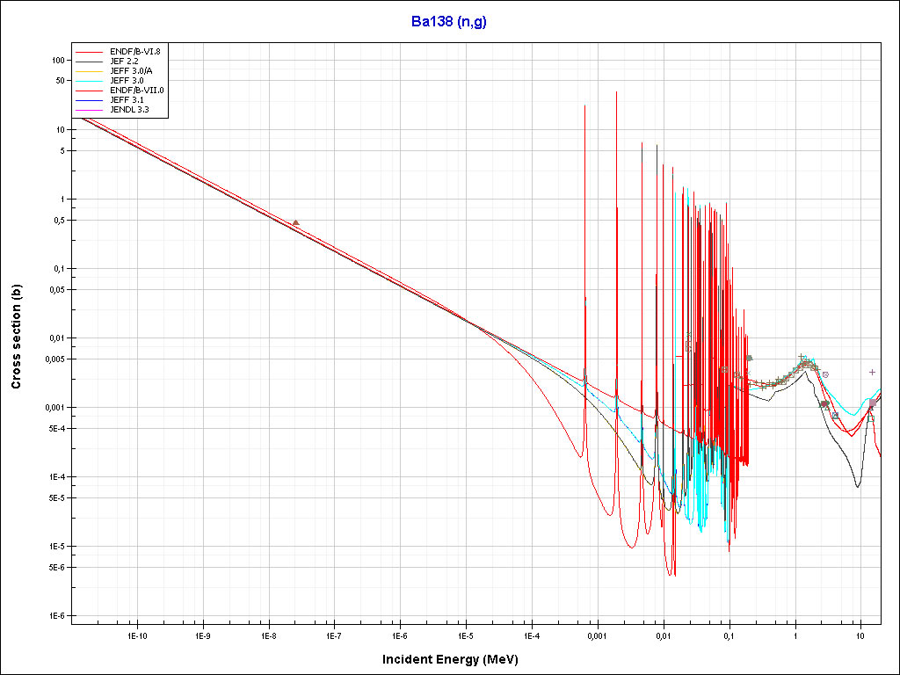Screen dimensions: 900x675
Task: Click the cyan line swatch for JEFF 3.0
Action: [91, 81]
